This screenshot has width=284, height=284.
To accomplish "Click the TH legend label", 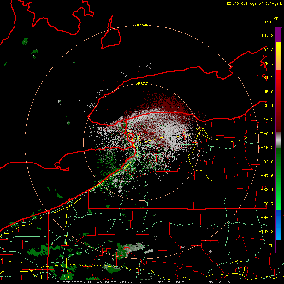I will (x=271, y=246).
